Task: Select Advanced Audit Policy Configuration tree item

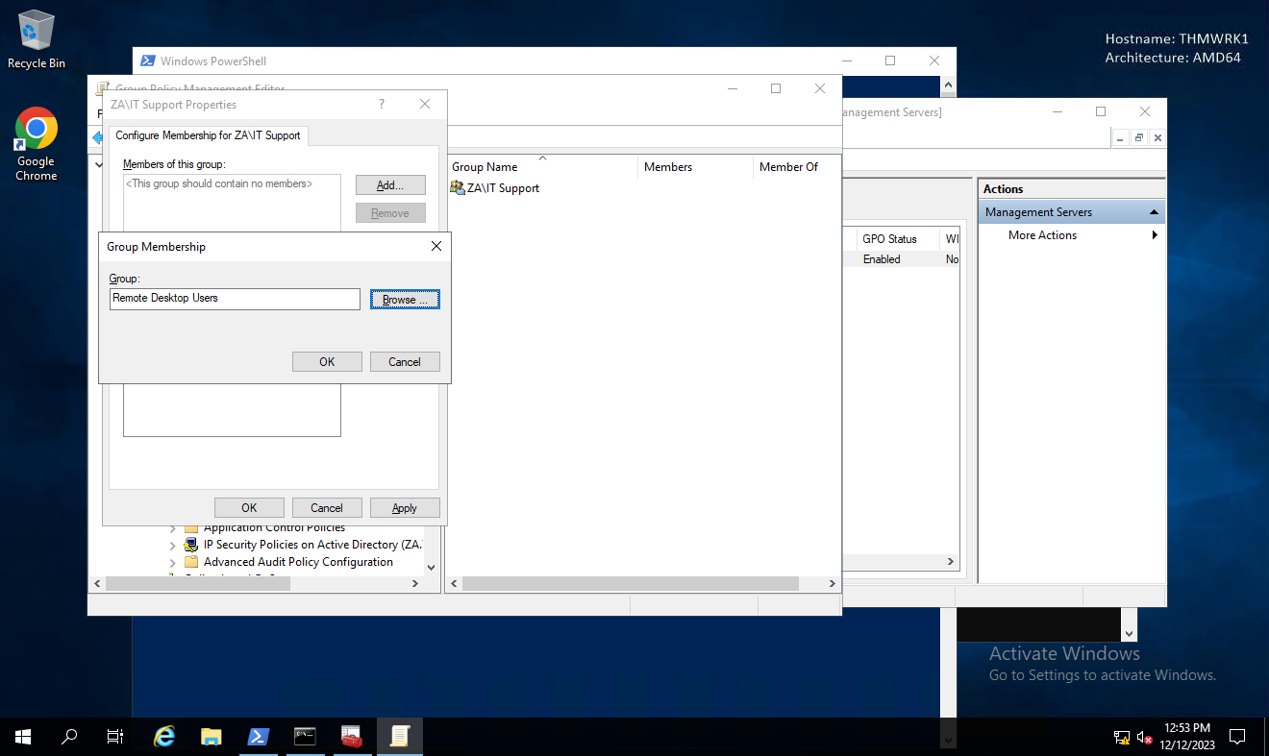Action: click(x=298, y=562)
